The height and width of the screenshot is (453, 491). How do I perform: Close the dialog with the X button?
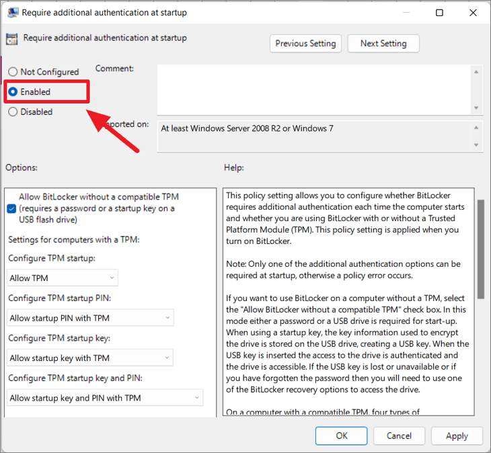pyautogui.click(x=473, y=13)
